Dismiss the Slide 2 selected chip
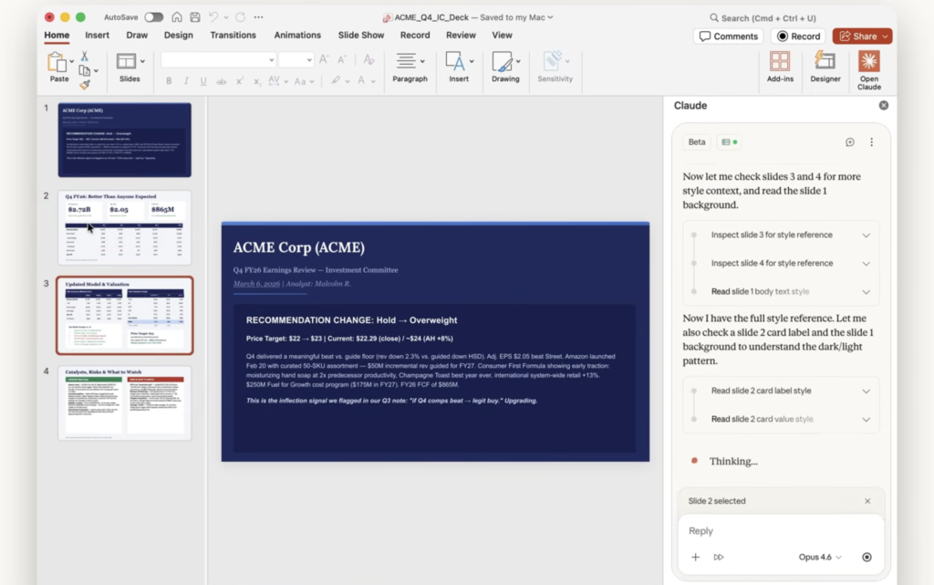934x585 pixels. coord(867,501)
